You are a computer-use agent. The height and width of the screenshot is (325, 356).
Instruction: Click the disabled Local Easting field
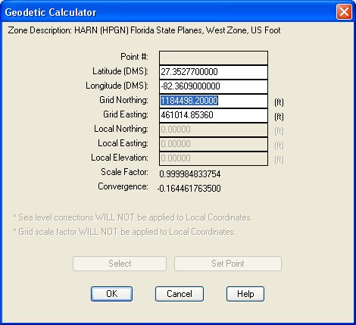[x=214, y=144]
